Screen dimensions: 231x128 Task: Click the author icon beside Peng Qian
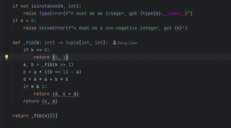click(114, 43)
